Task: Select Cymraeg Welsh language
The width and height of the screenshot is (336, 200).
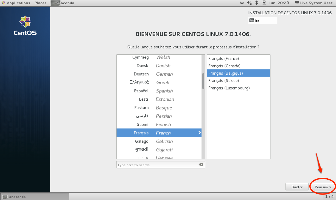Action: 159,57
